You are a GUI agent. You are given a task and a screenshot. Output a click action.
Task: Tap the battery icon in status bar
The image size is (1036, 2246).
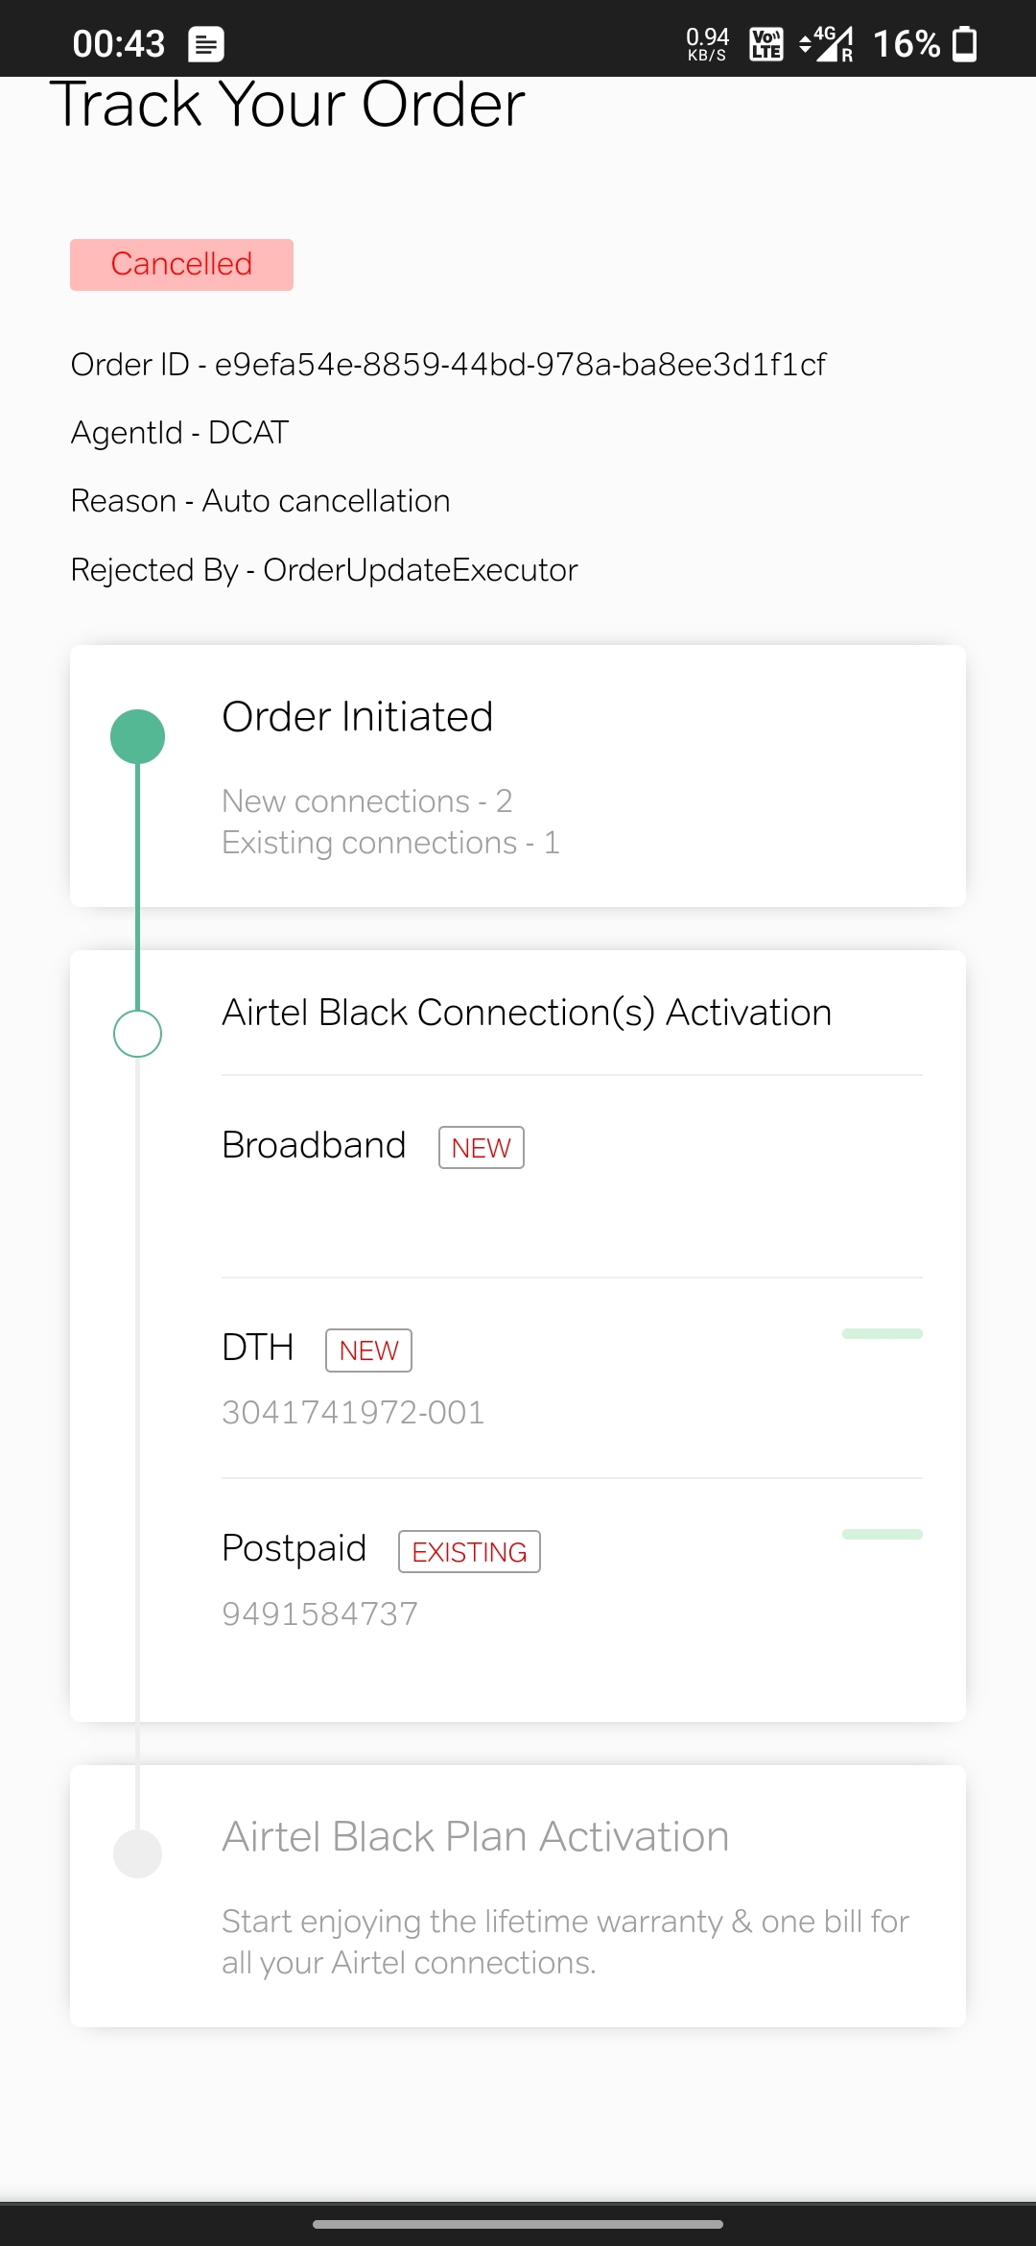(965, 44)
